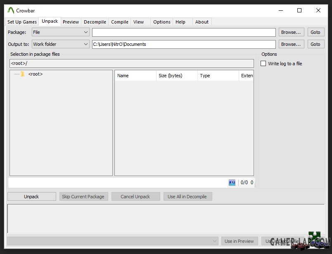Click Goto for the Package path

316,32
